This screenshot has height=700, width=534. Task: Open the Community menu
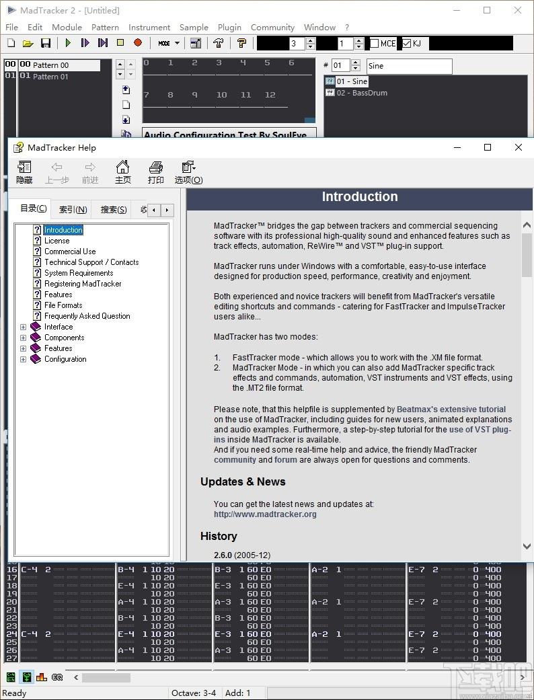272,27
